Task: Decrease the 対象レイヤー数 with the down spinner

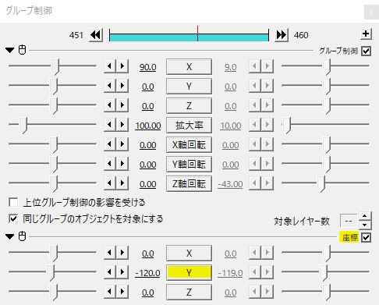Action: [365, 225]
